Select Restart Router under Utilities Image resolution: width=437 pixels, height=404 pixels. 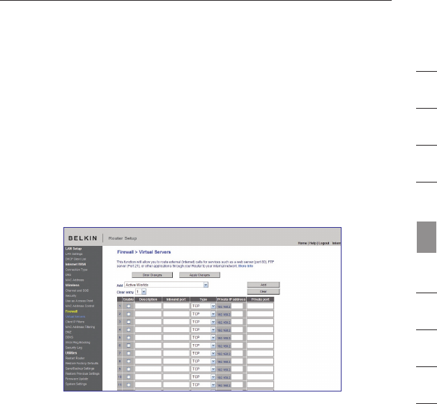[x=75, y=358]
